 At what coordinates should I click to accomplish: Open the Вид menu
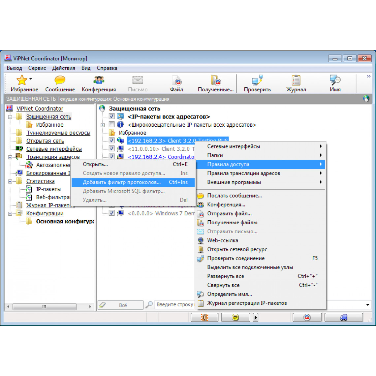86,68
